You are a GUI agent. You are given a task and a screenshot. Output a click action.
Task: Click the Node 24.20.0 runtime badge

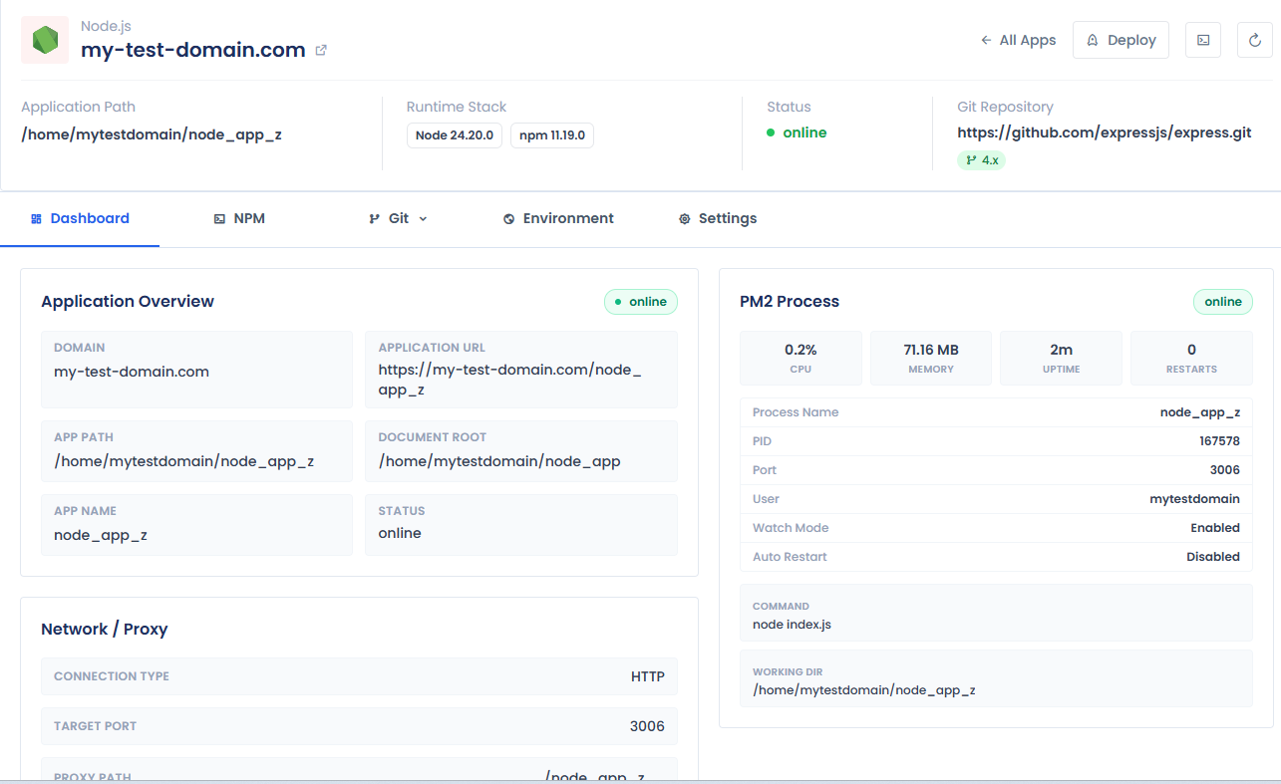click(x=455, y=135)
